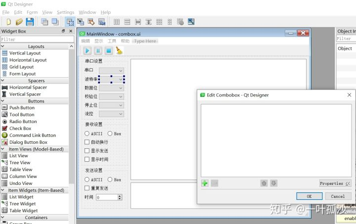Click the play icon in MainWindow toolbar
356x224 pixels.
click(x=87, y=50)
